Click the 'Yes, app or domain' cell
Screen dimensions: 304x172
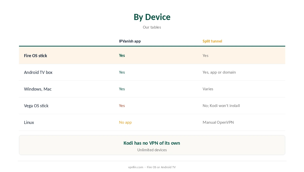[219, 72]
